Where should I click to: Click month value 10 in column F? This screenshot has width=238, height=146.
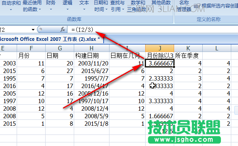[31, 101]
